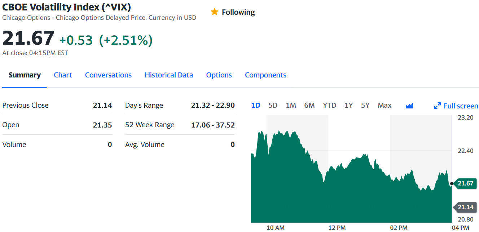Open the Conversations tab
This screenshot has height=232, width=479.
coord(108,75)
